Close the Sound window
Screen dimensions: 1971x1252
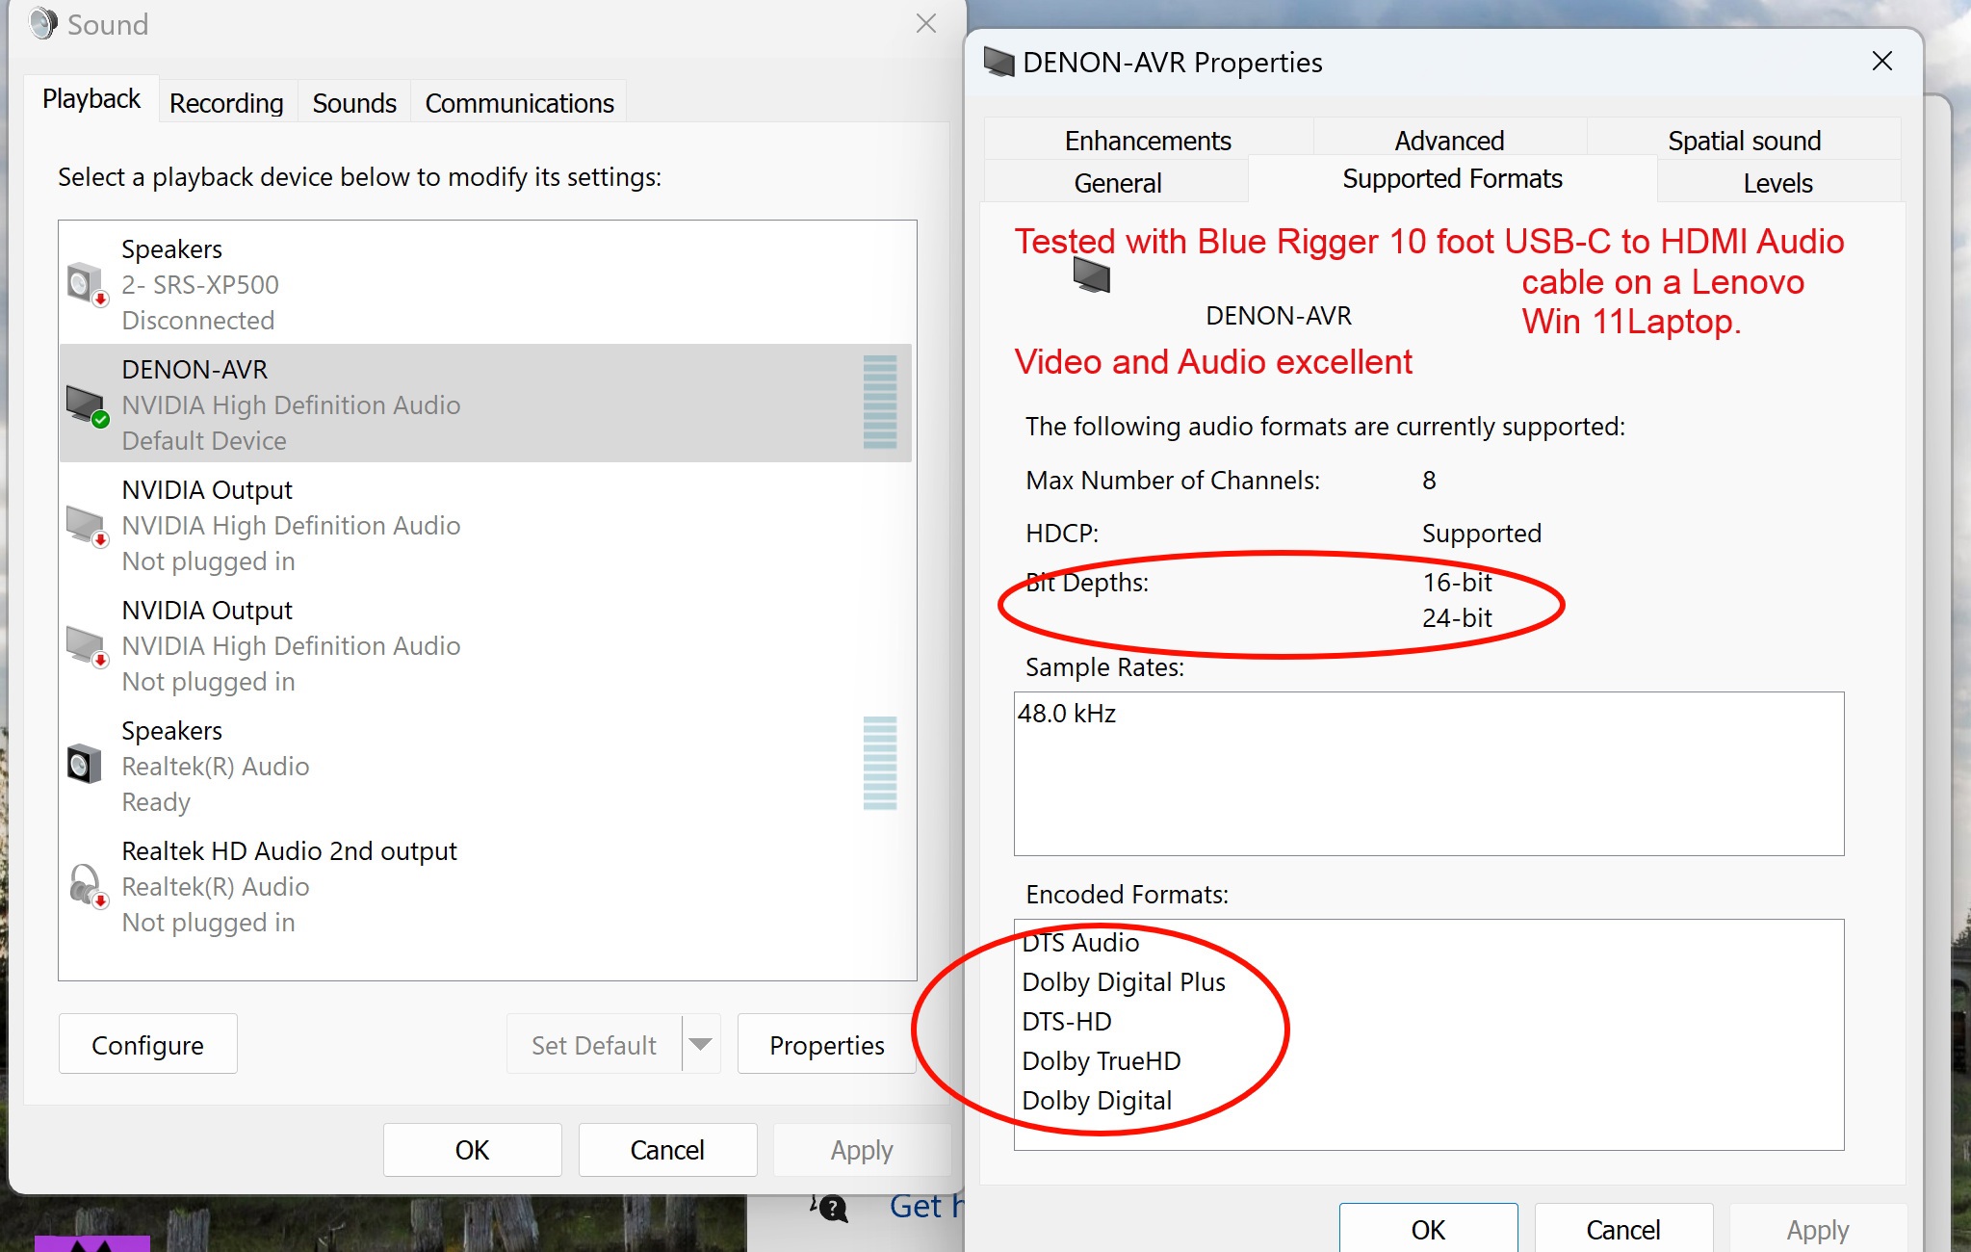[926, 24]
